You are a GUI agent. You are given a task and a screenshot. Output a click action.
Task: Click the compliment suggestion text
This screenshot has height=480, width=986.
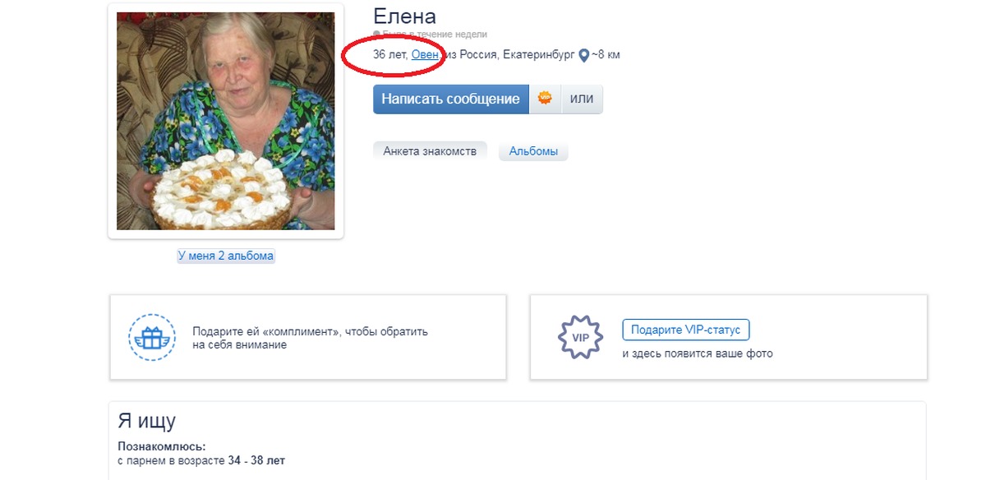311,338
